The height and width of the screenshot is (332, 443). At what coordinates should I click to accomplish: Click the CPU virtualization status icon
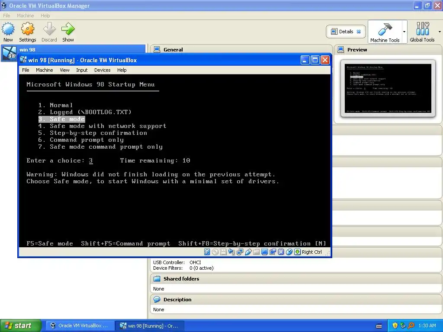click(x=281, y=252)
